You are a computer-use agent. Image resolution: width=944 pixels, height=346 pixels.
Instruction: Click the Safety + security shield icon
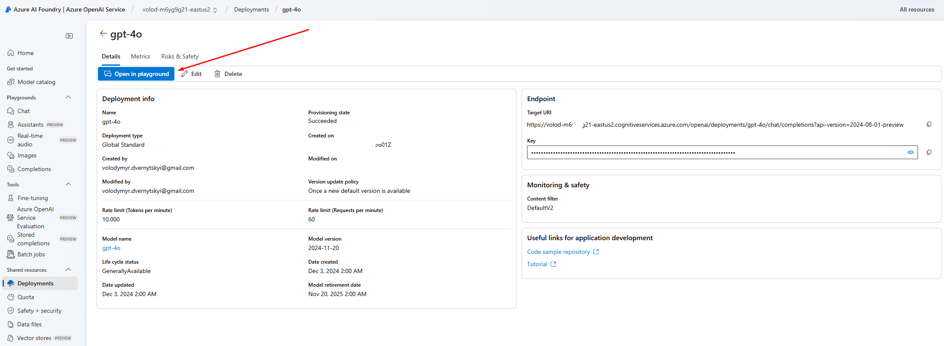pos(11,311)
